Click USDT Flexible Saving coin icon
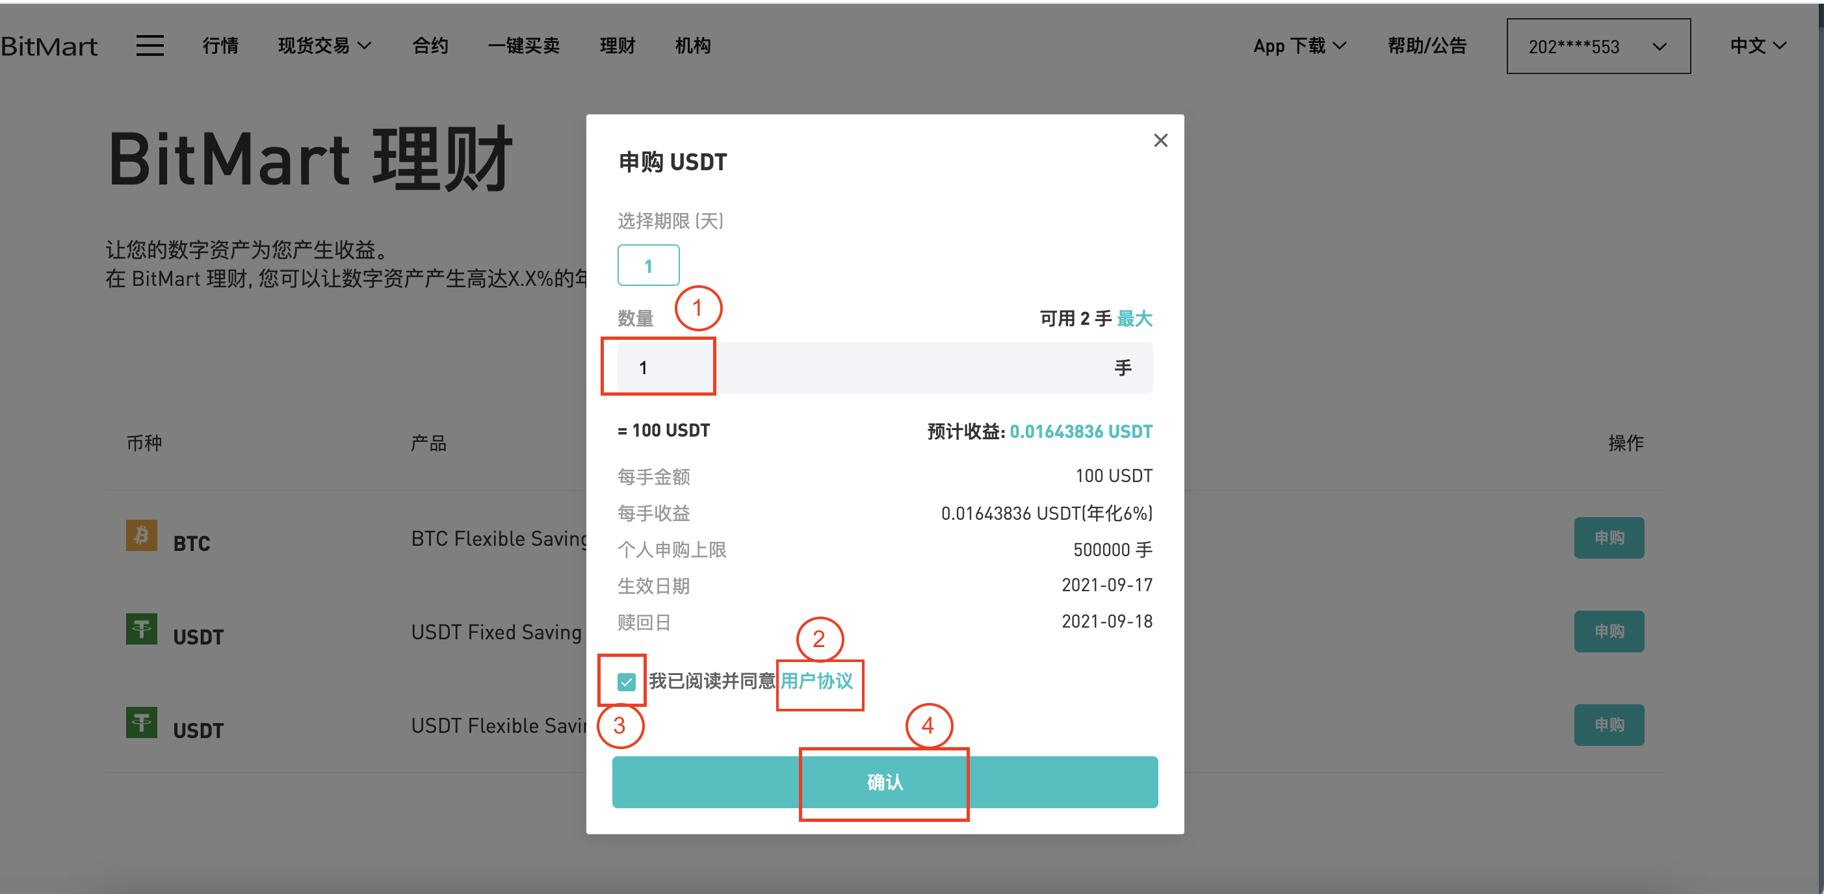 142,722
